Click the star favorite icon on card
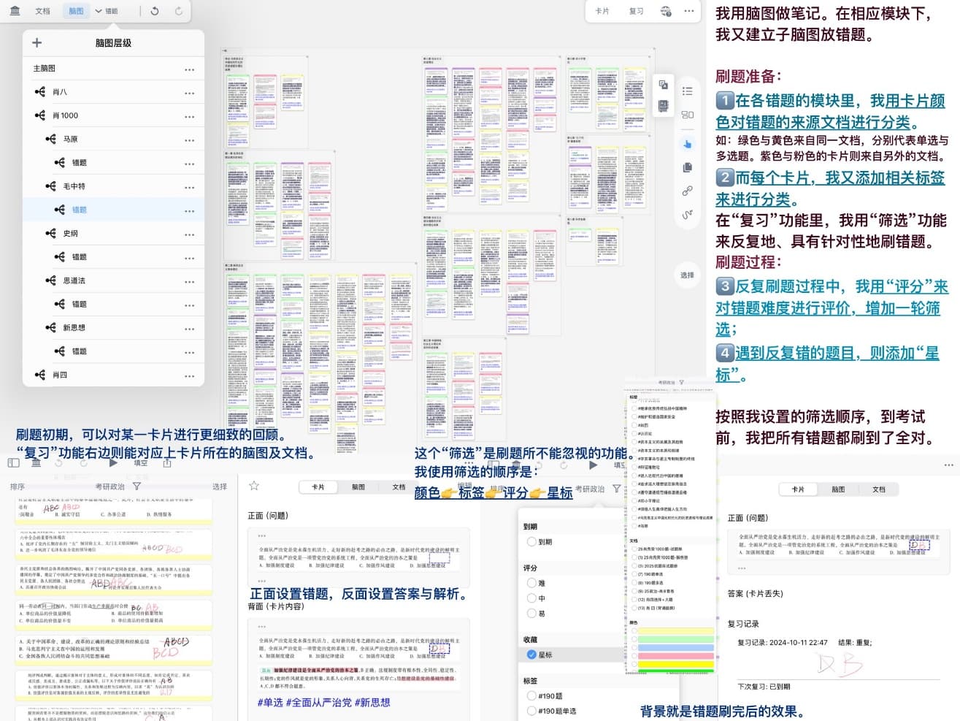The width and height of the screenshot is (960, 721). coord(254,486)
